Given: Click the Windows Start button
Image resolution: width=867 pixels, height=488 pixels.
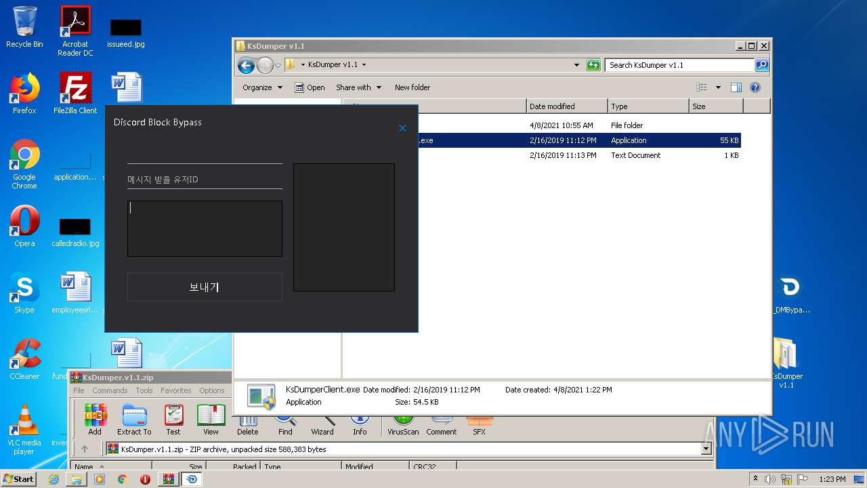Looking at the screenshot, I should point(18,479).
